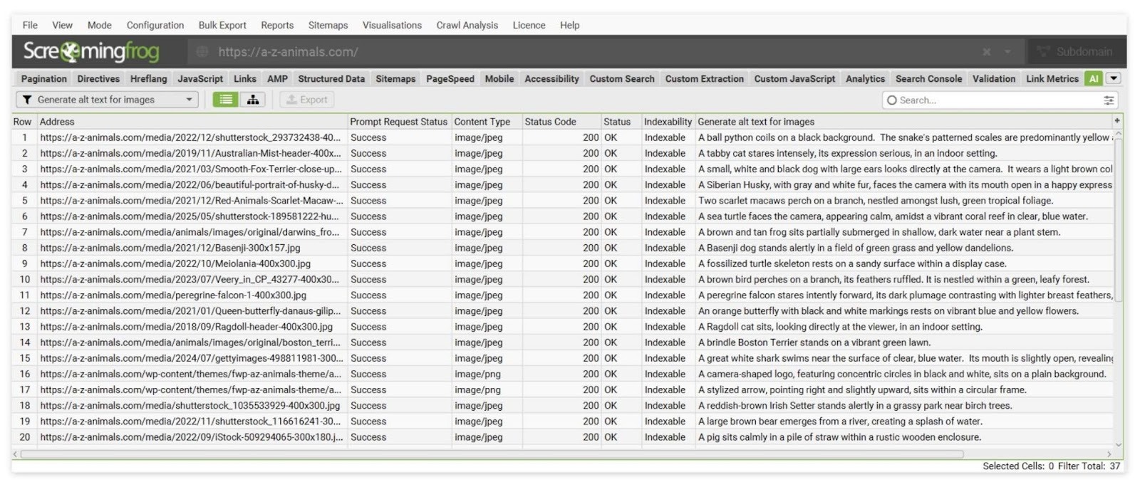The height and width of the screenshot is (487, 1140).
Task: Open search filter options icon
Action: pyautogui.click(x=1109, y=100)
